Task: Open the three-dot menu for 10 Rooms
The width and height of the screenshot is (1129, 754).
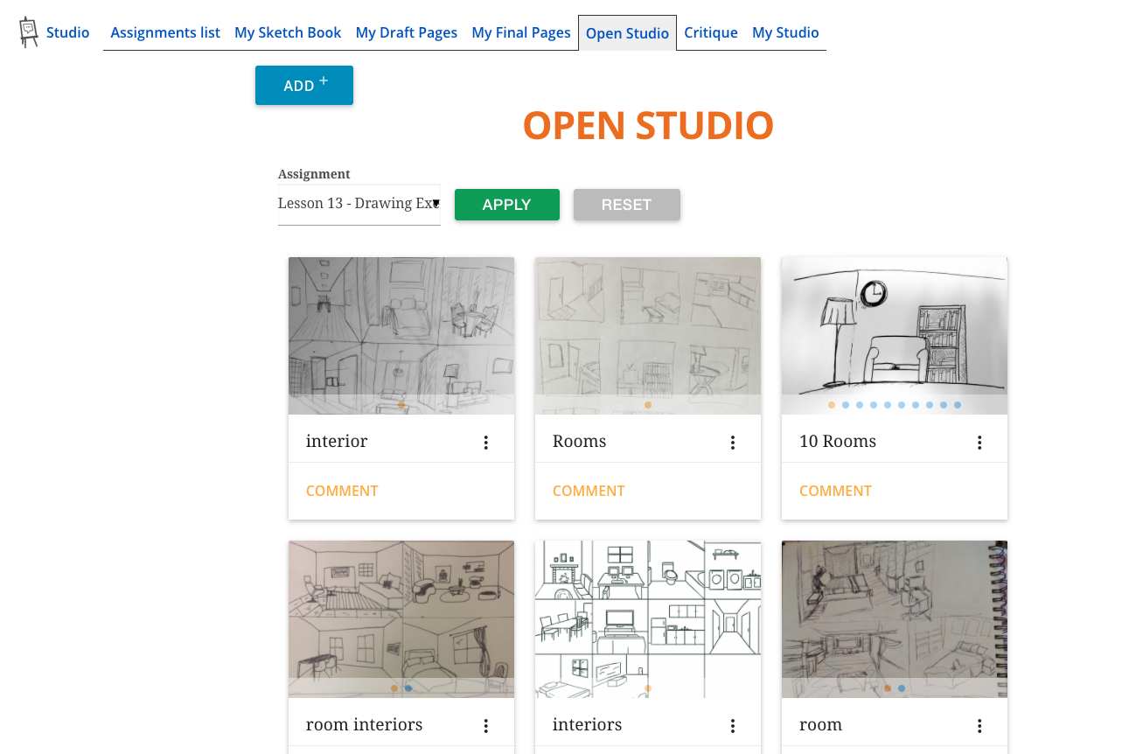Action: coord(979,443)
